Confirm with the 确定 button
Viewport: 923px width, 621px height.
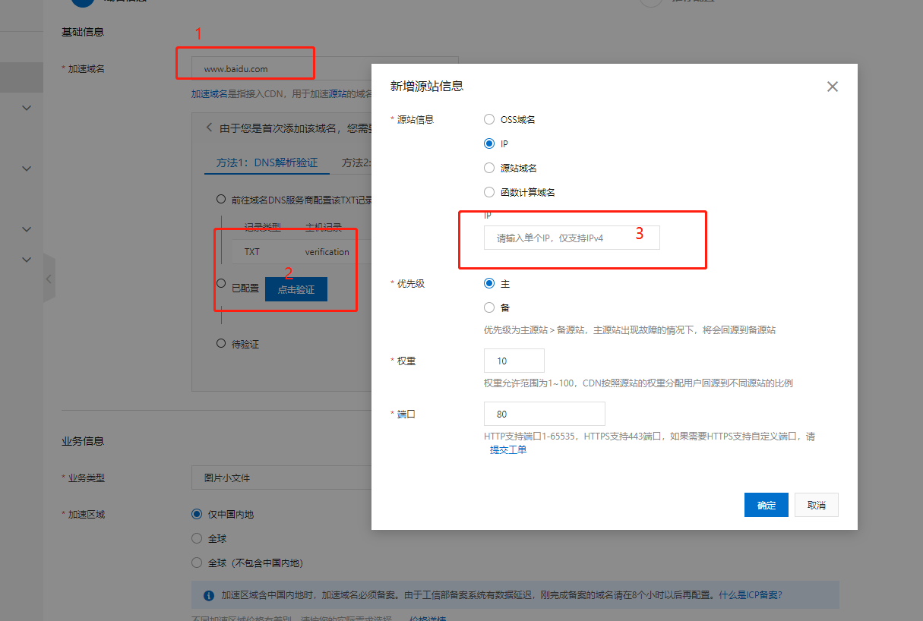click(x=767, y=505)
